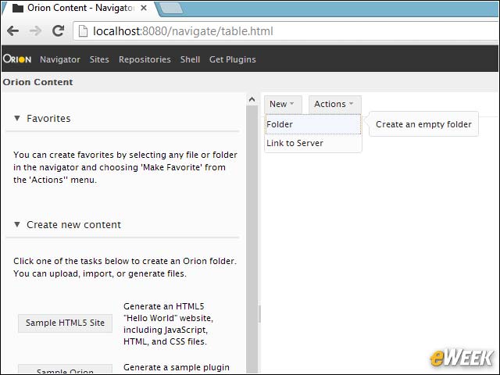This screenshot has width=500, height=375.
Task: Click the Create new content heading
Action: tap(73, 225)
